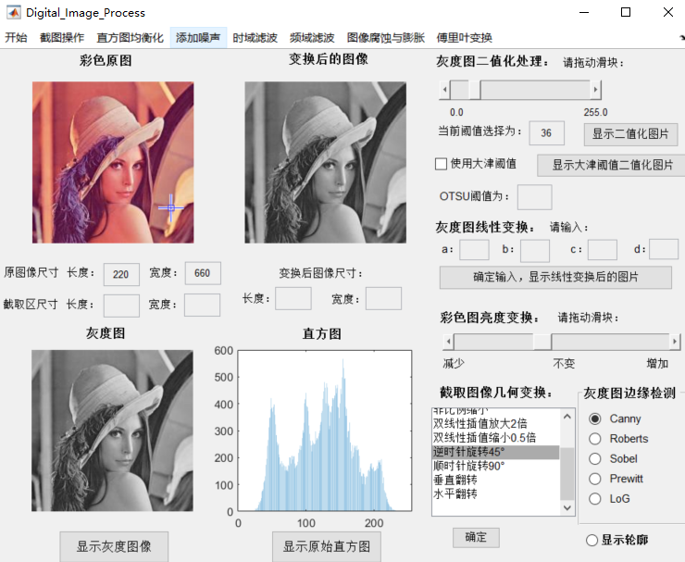This screenshot has height=562, width=685.
Task: Click the 显示原始直方图 button
Action: tap(327, 546)
